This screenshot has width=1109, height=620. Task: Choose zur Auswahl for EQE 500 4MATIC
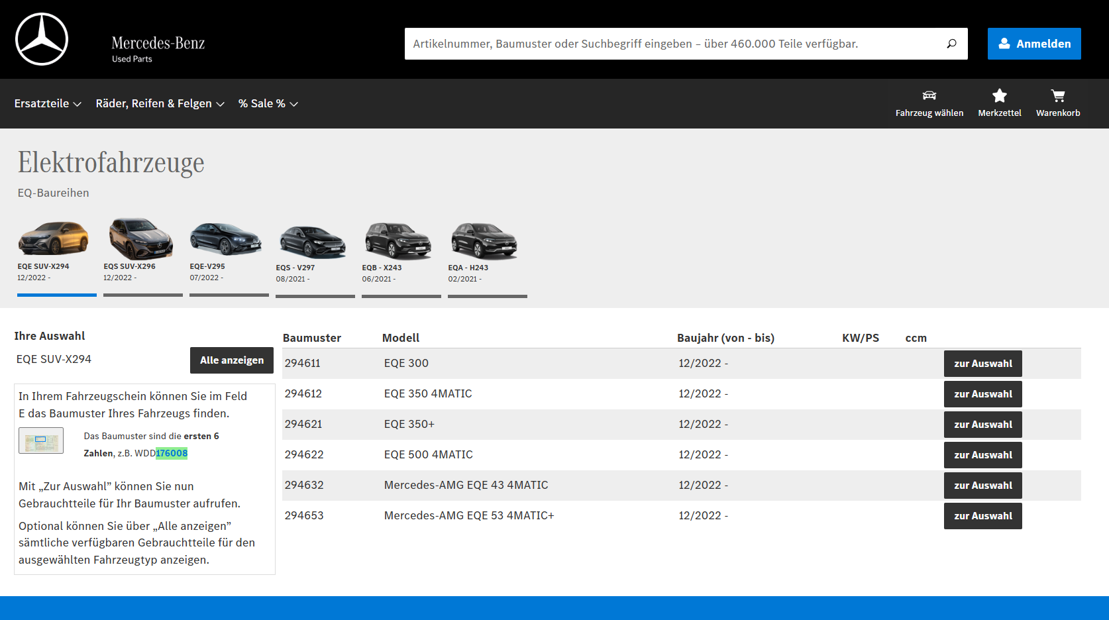point(982,455)
